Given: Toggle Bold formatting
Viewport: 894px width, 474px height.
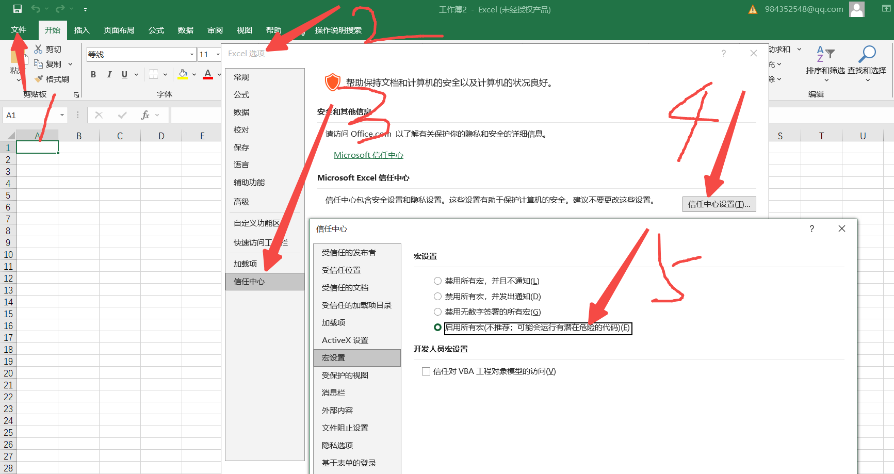Looking at the screenshot, I should pos(93,74).
